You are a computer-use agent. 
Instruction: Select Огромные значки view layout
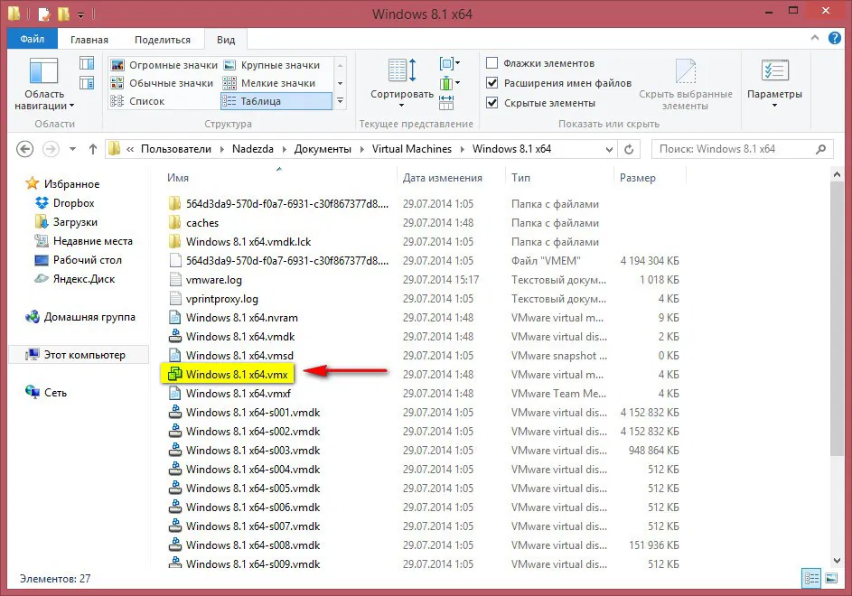pyautogui.click(x=164, y=65)
